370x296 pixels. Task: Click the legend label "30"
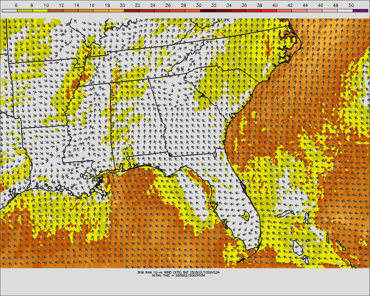coord(199,5)
